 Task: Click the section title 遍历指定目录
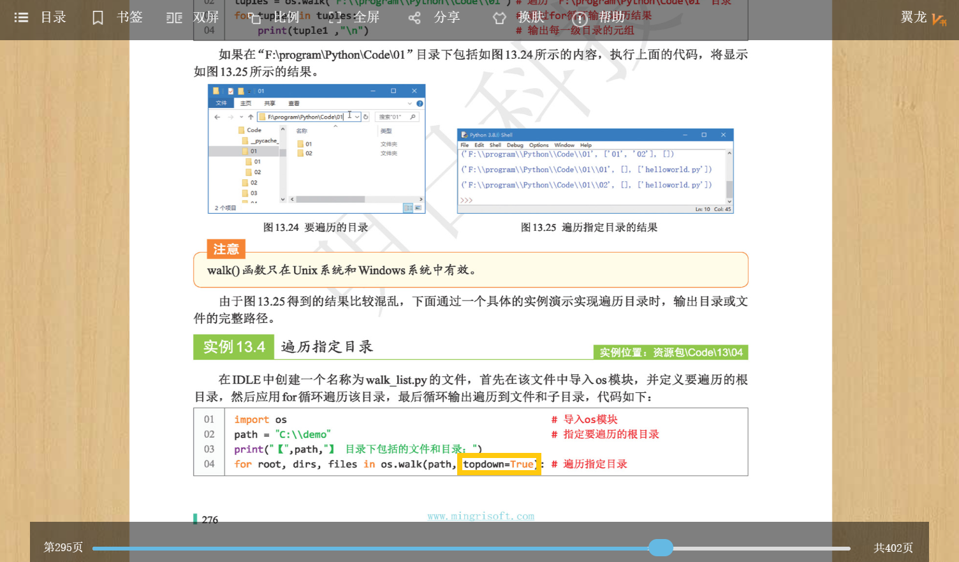(327, 347)
